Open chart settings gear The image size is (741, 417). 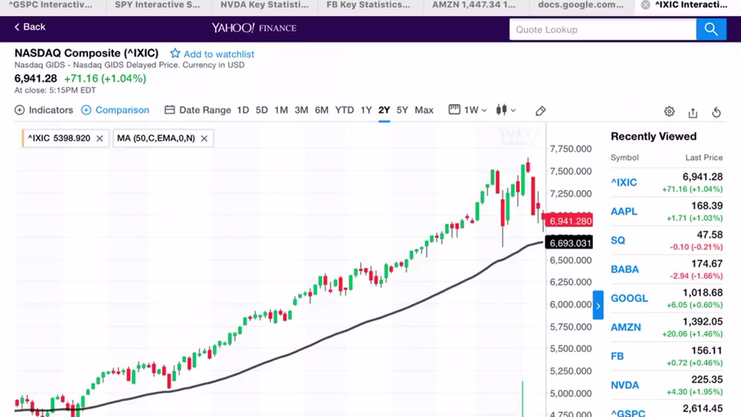[669, 111]
